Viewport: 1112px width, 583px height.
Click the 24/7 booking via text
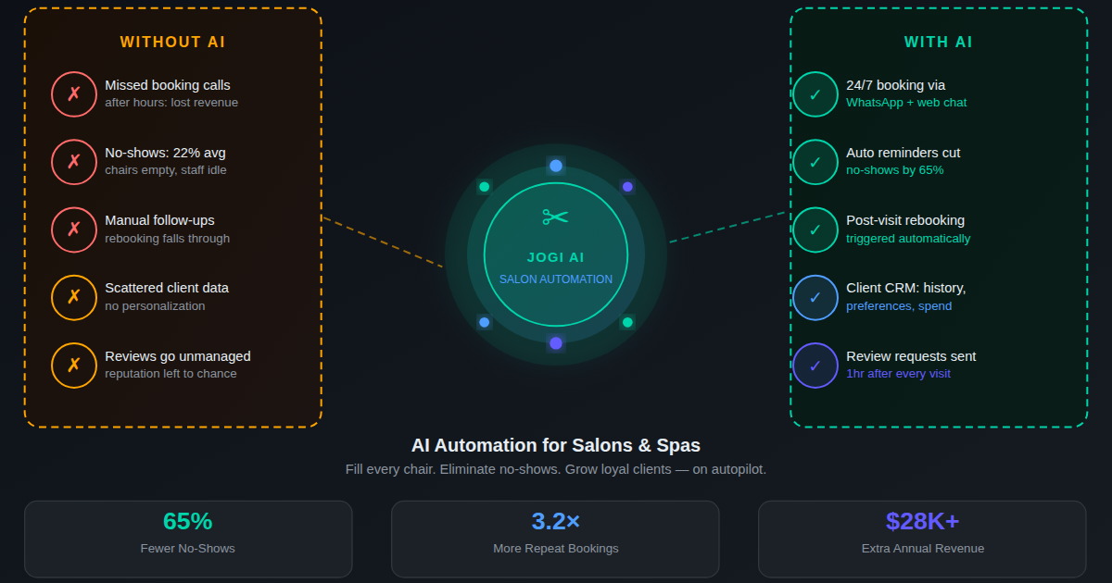[896, 85]
